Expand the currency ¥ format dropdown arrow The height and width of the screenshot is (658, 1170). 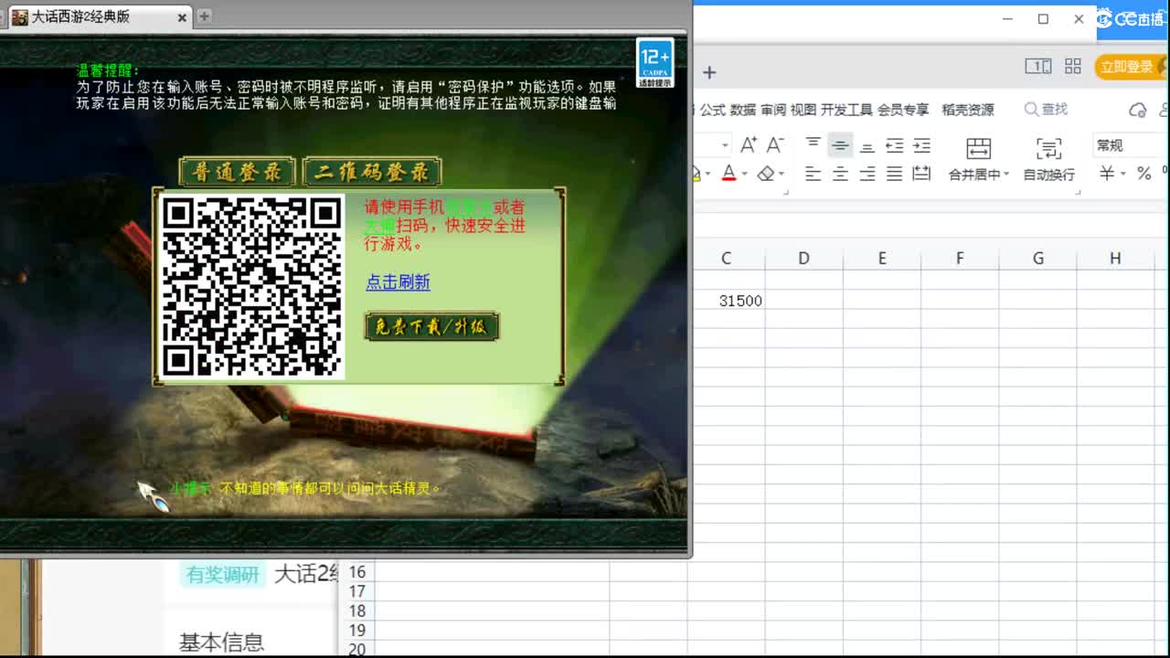(1122, 174)
